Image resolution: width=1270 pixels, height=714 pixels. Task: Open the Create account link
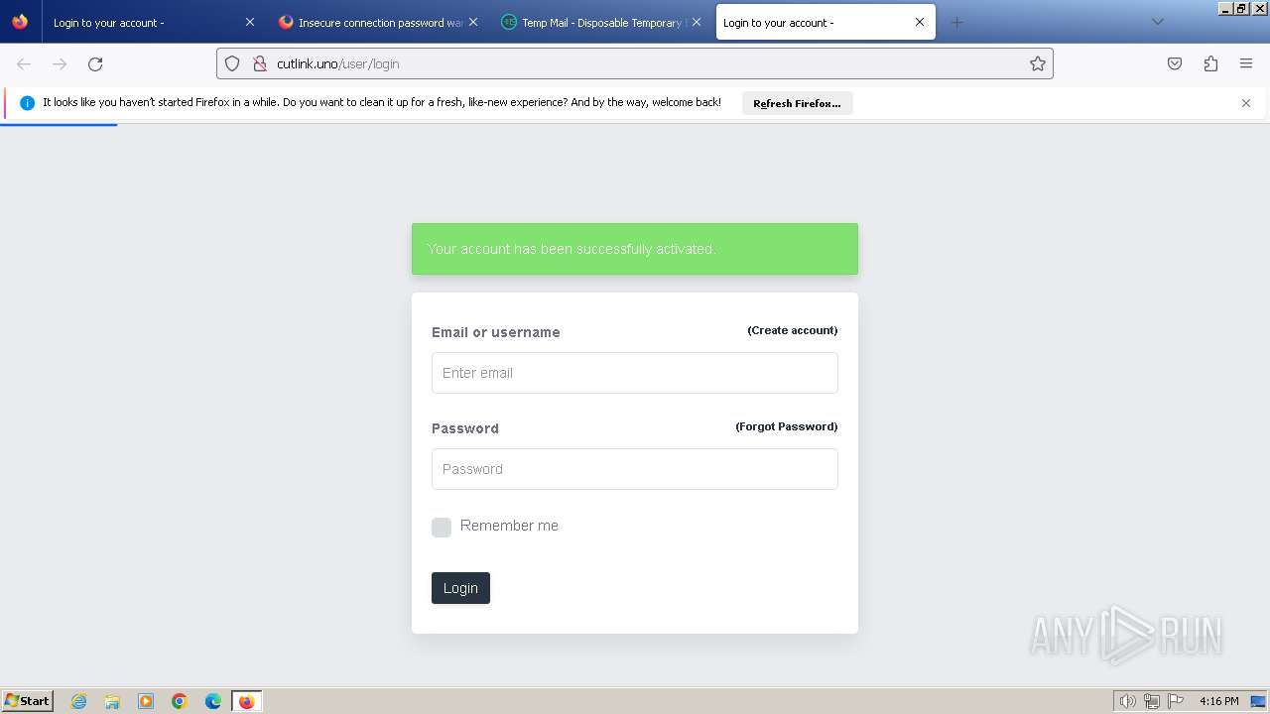click(x=793, y=330)
